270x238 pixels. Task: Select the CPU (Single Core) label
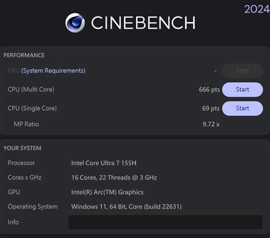point(32,108)
